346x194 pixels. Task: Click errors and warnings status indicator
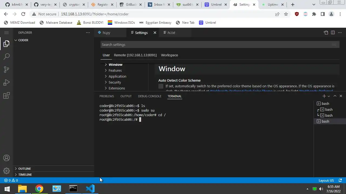(11, 180)
